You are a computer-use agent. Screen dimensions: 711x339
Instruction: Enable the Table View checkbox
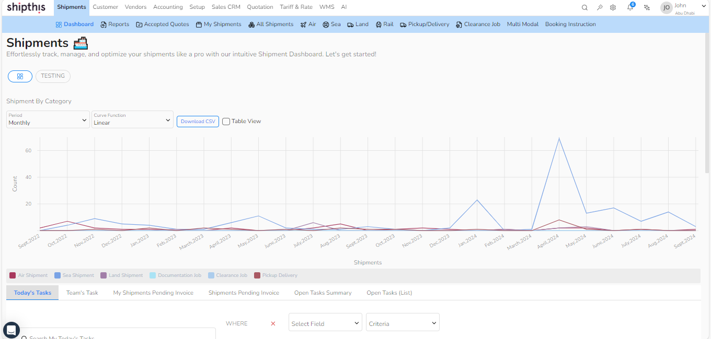point(226,121)
